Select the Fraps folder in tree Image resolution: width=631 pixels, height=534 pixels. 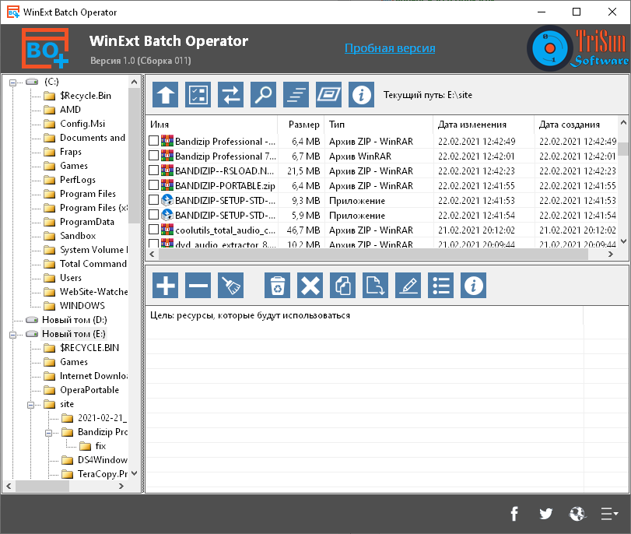(x=71, y=152)
